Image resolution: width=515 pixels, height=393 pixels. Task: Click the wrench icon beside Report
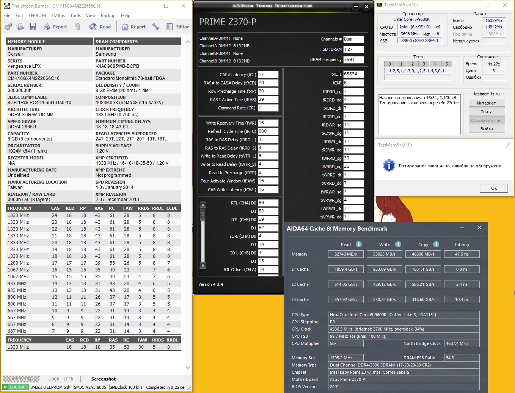pyautogui.click(x=155, y=27)
